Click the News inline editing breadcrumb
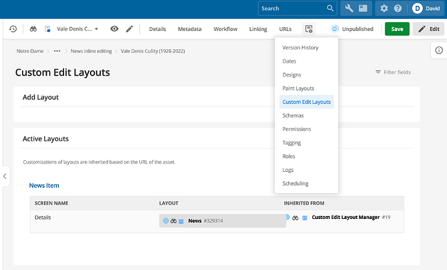The width and height of the screenshot is (447, 270). tap(91, 51)
